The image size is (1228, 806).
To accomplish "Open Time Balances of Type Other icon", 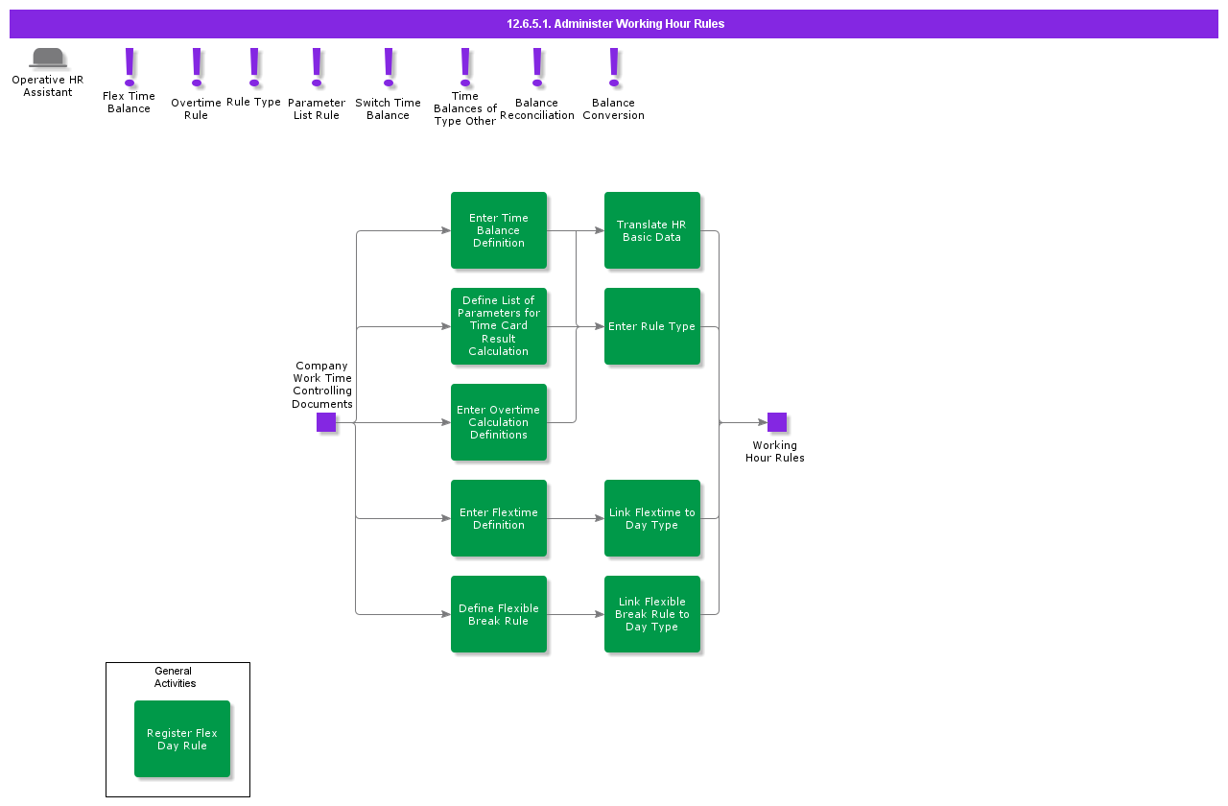I will tap(465, 67).
